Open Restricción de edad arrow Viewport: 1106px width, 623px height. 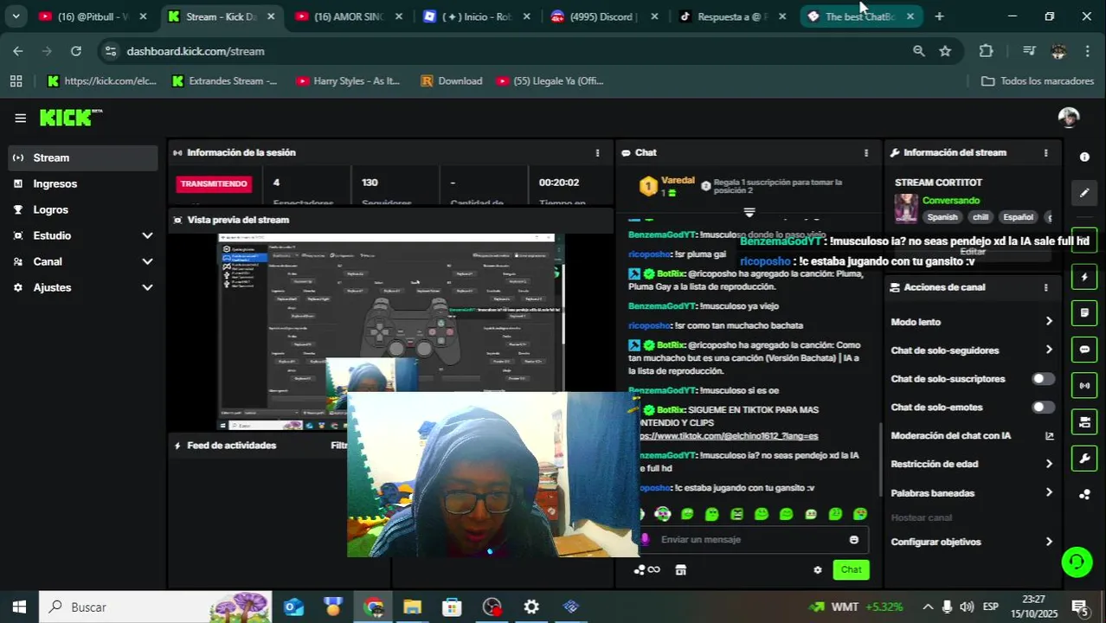tap(1049, 464)
